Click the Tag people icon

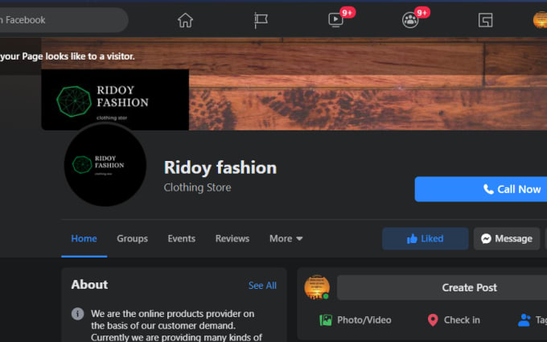524,320
